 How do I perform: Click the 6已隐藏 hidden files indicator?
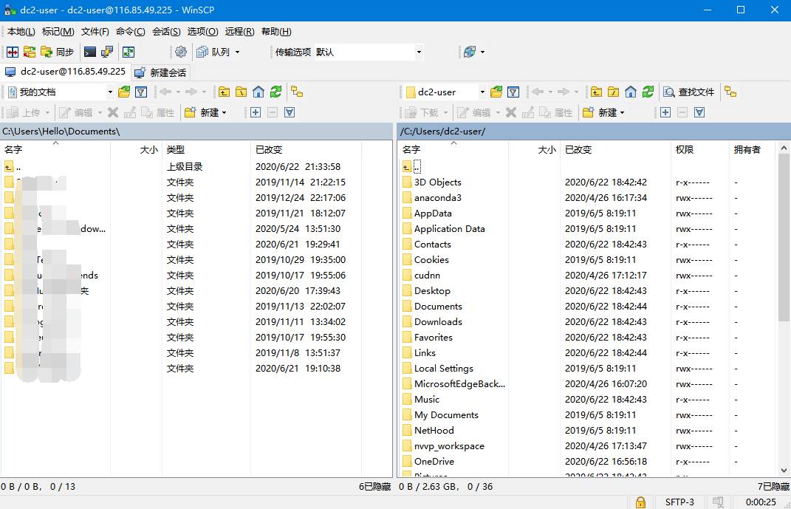[374, 487]
